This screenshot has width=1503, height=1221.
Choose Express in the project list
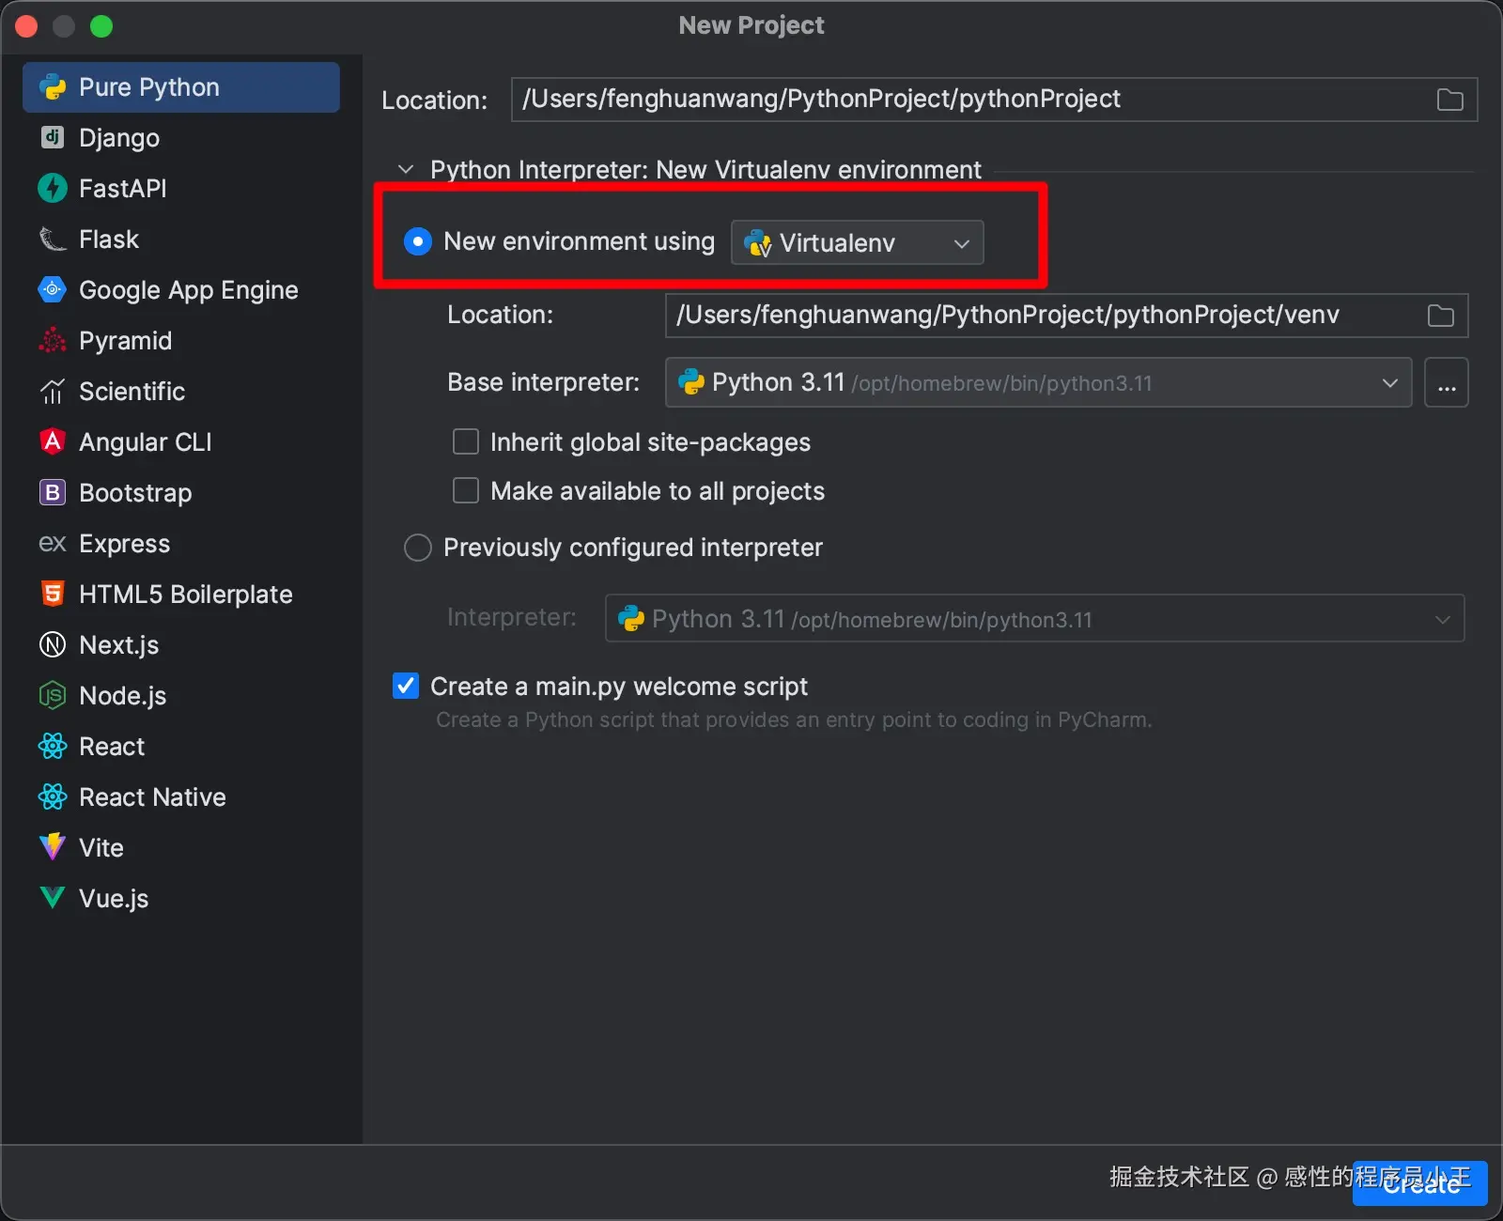click(x=181, y=544)
